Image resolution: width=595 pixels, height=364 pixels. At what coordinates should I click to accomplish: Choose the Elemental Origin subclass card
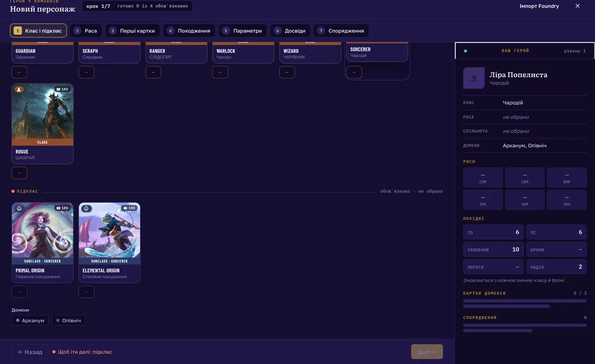point(110,243)
